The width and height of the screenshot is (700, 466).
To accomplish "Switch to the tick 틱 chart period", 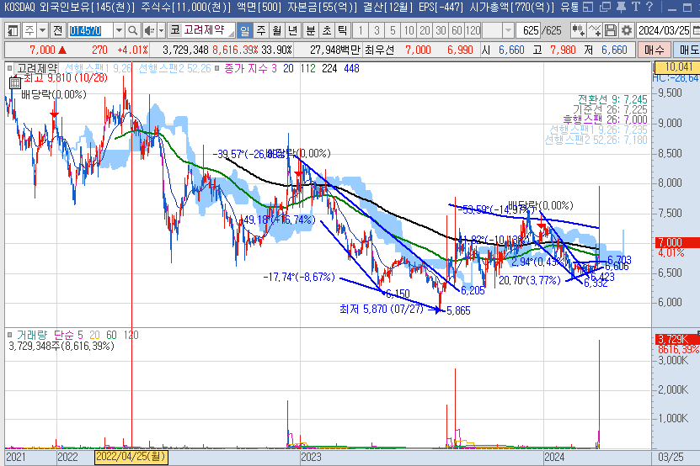I will [342, 30].
